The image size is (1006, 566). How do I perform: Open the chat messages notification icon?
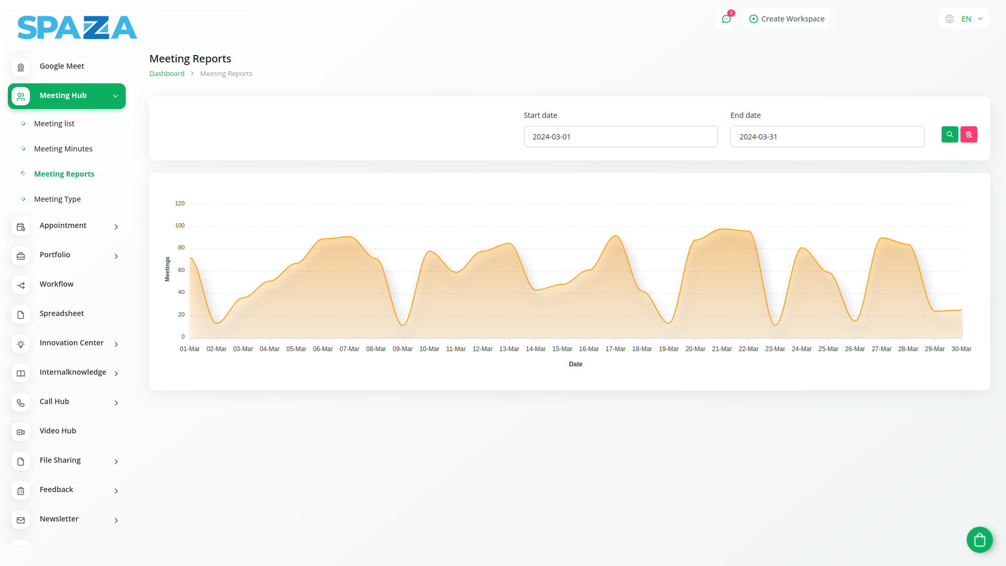point(726,19)
